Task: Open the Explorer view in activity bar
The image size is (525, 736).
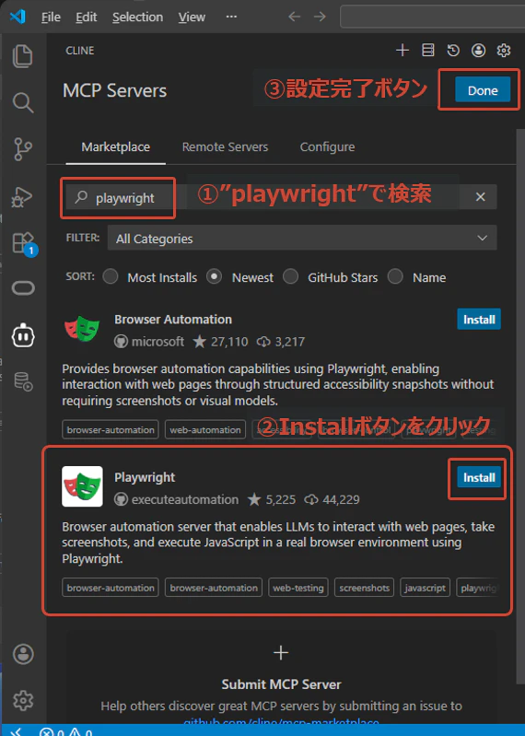Action: point(22,56)
